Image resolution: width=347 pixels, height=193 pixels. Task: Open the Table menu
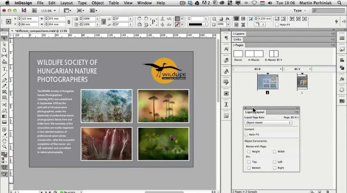click(x=114, y=3)
